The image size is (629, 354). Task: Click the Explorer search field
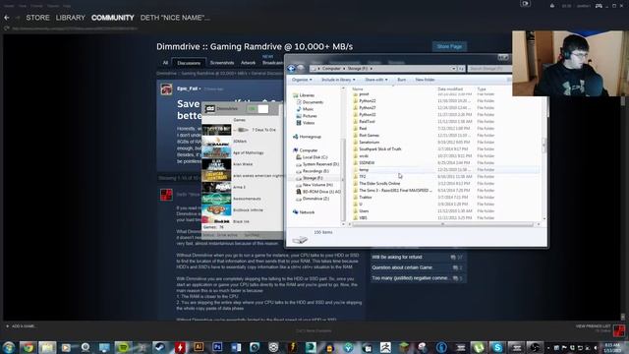tap(489, 69)
